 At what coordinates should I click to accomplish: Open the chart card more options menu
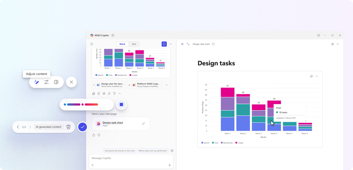pos(317,76)
